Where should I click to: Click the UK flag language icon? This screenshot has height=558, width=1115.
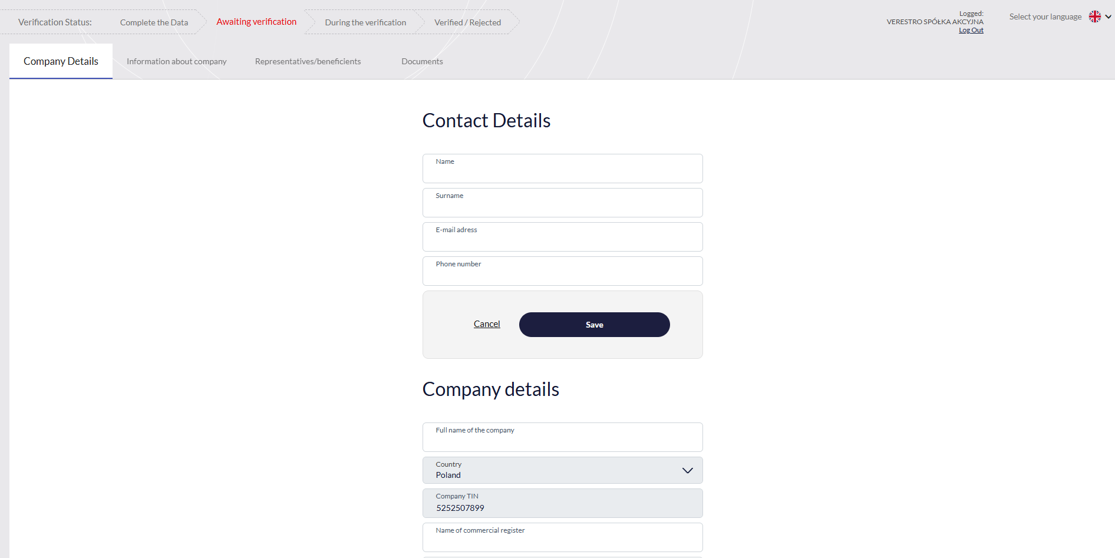pyautogui.click(x=1094, y=16)
